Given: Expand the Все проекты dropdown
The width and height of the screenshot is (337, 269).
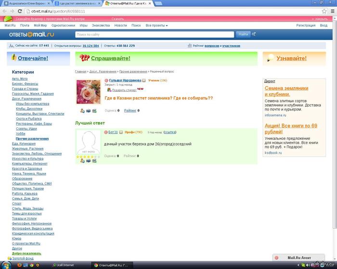Looking at the screenshot, I should click(x=156, y=25).
